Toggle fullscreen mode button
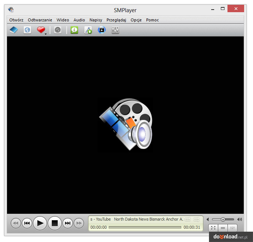The height and width of the screenshot is (242, 253). [213, 228]
